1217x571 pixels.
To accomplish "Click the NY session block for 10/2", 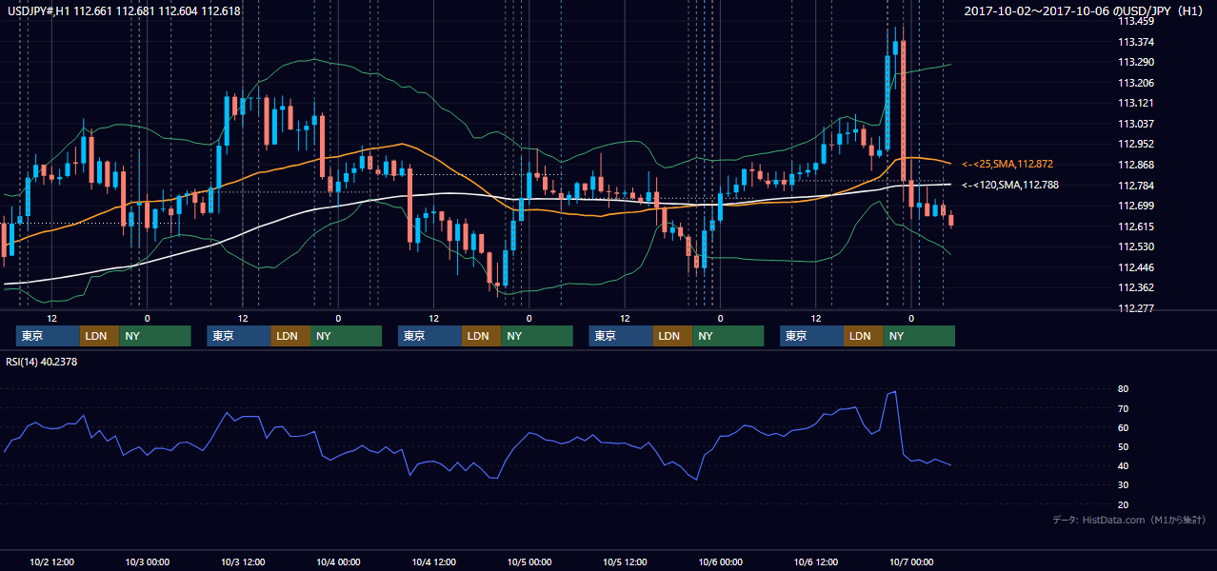I will (154, 336).
